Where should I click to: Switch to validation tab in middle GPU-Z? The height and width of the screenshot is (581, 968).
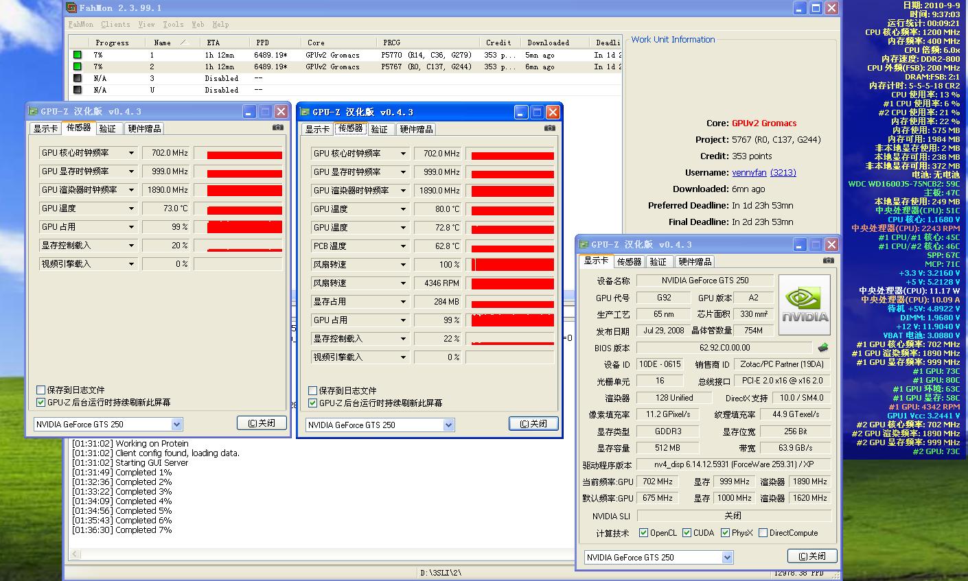[380, 130]
